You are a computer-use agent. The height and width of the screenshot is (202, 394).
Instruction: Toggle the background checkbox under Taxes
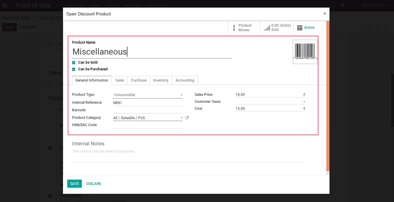50,85
